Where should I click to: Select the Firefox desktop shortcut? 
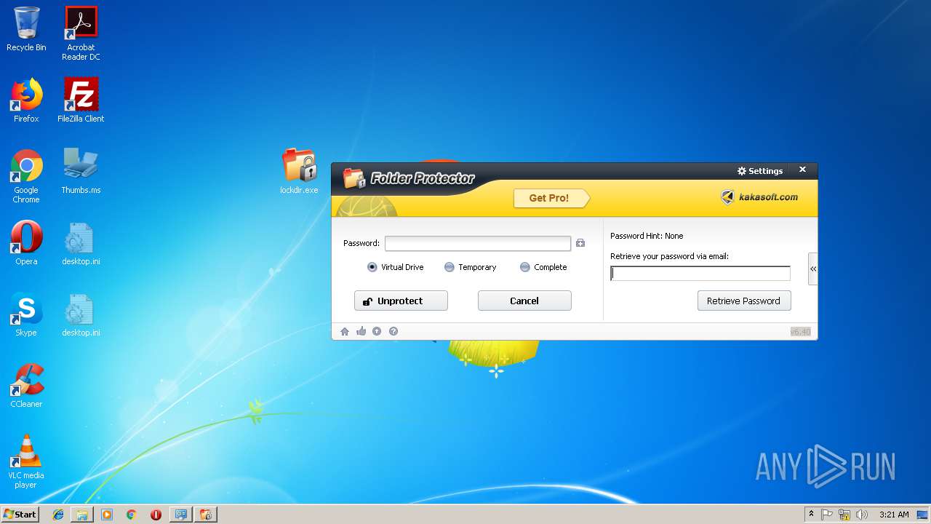[26, 100]
